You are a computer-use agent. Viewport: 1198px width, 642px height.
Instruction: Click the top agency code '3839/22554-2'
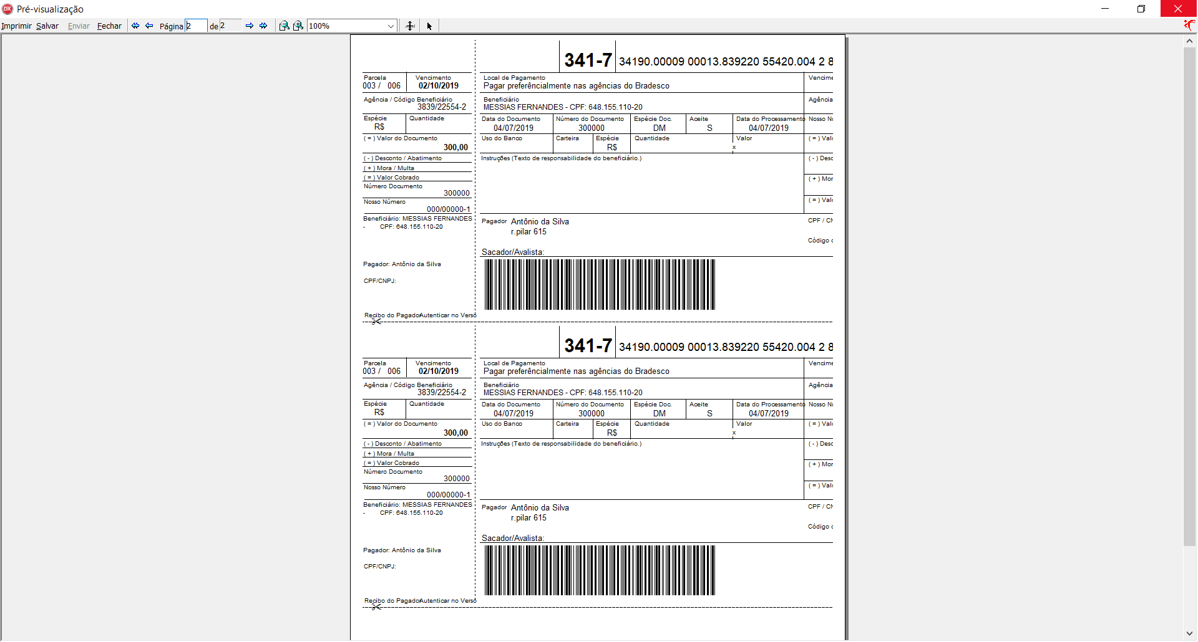point(442,107)
